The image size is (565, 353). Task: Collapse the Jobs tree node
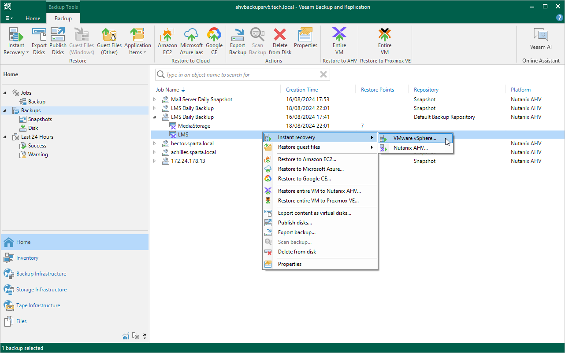[x=5, y=93]
